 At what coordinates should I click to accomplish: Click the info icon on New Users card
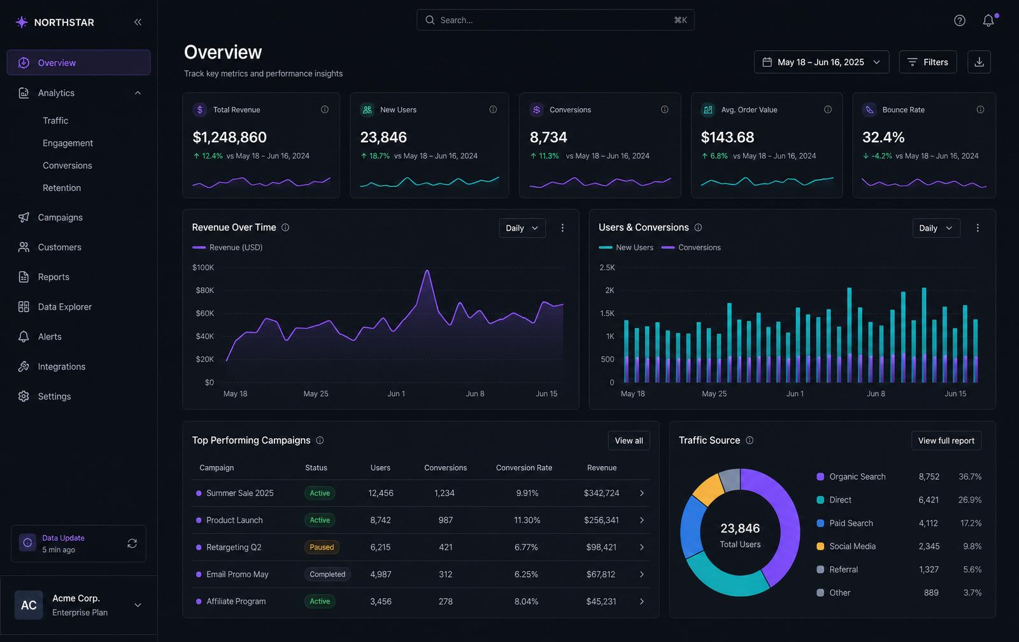pyautogui.click(x=493, y=110)
